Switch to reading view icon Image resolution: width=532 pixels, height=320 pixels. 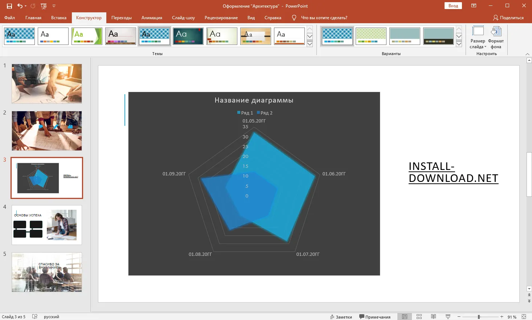[x=433, y=317]
